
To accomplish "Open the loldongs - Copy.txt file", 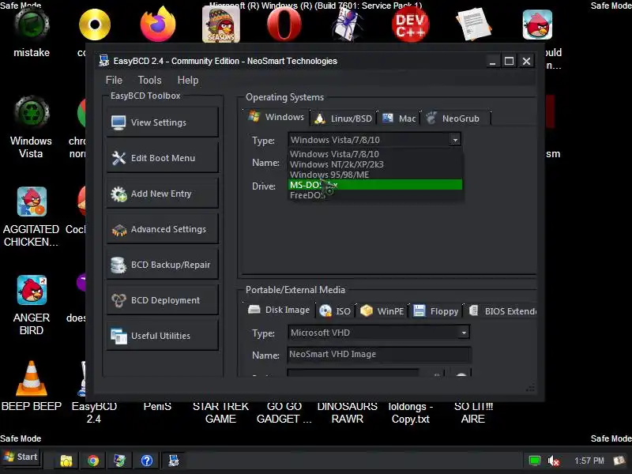I will [x=410, y=412].
